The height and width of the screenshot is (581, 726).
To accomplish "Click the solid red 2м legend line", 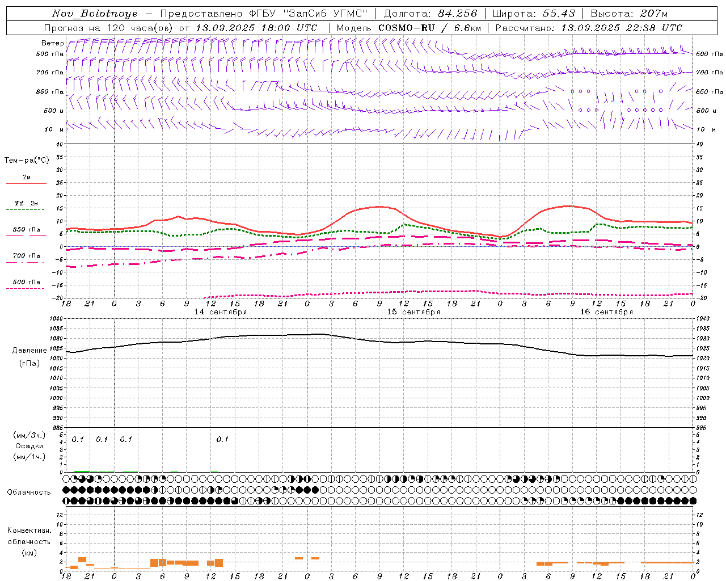I will coord(26,183).
